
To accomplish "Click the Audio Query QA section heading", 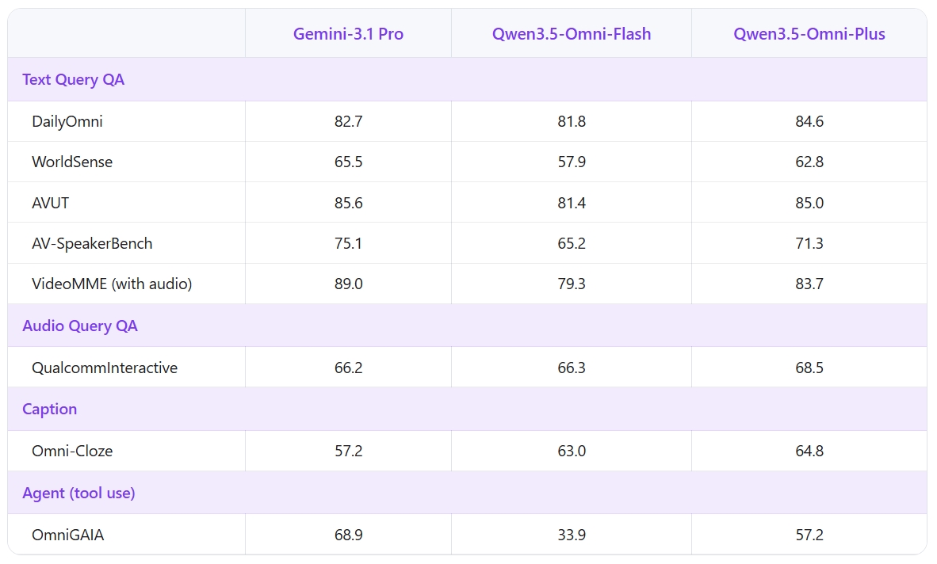I will click(80, 326).
